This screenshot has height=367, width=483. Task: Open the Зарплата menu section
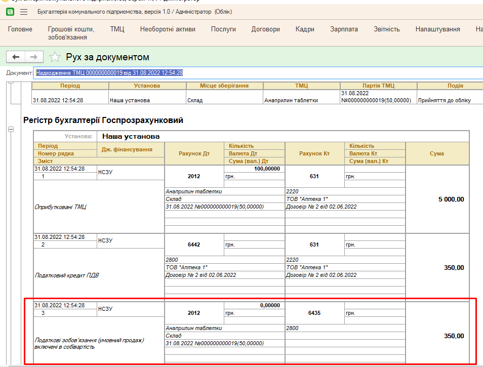pyautogui.click(x=344, y=29)
